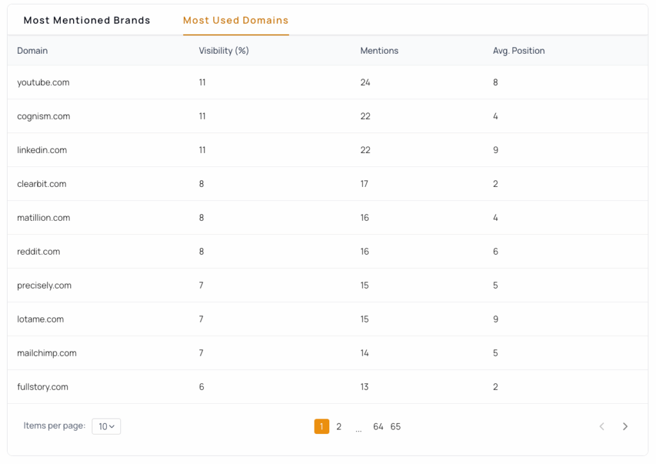
Task: Select mailchimp.com domain row
Action: [327, 353]
